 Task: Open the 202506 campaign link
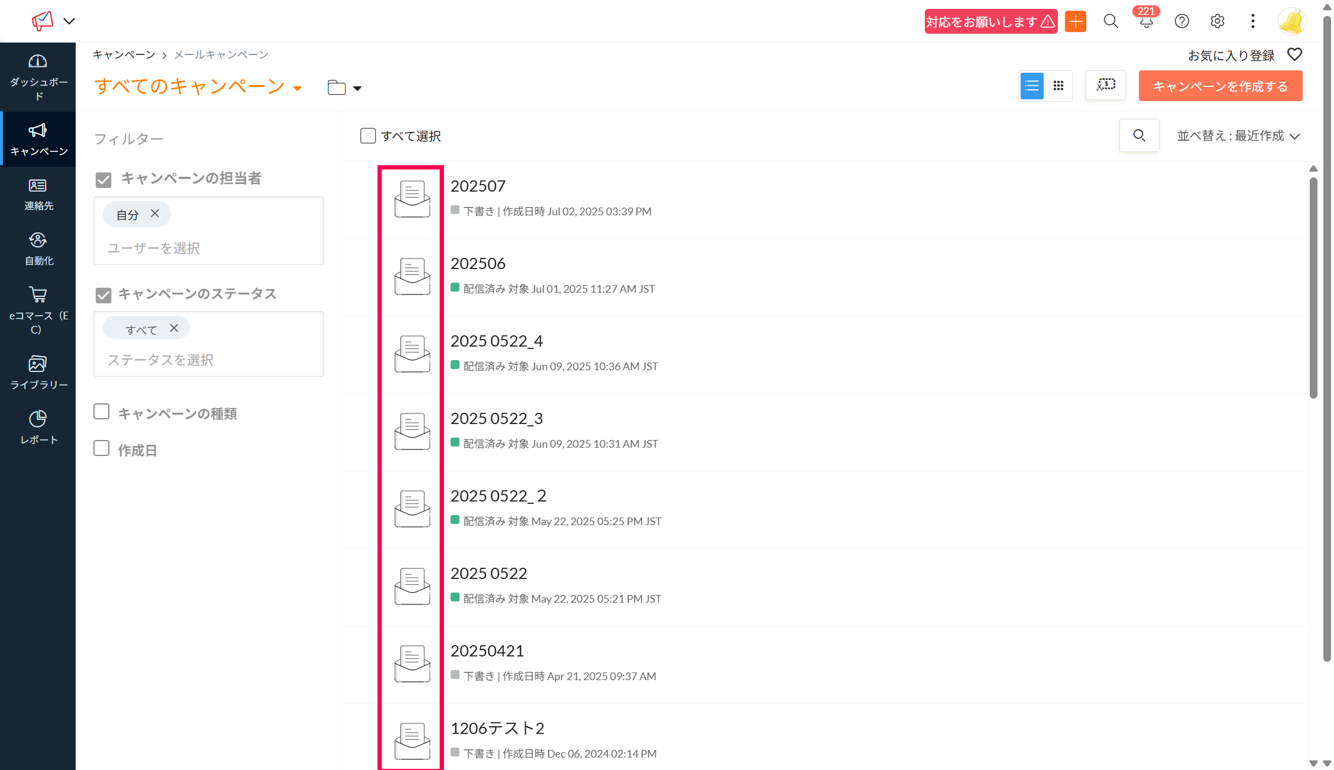point(478,264)
